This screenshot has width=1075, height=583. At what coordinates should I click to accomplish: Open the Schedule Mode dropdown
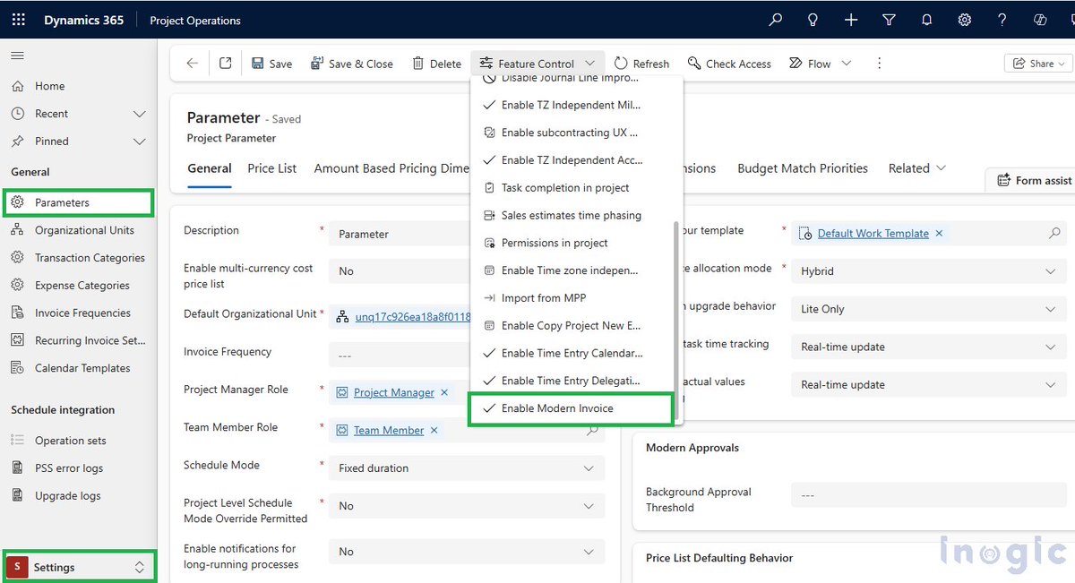pos(467,468)
